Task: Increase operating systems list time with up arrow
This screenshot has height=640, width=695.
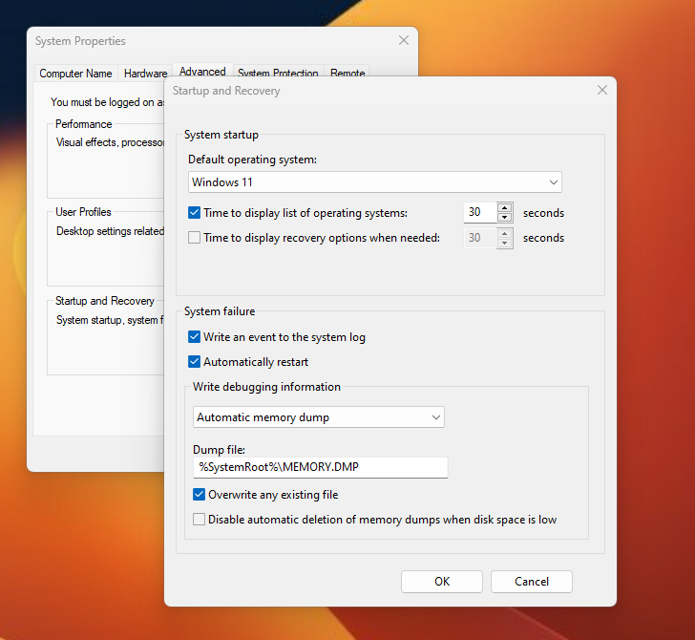Action: (504, 207)
